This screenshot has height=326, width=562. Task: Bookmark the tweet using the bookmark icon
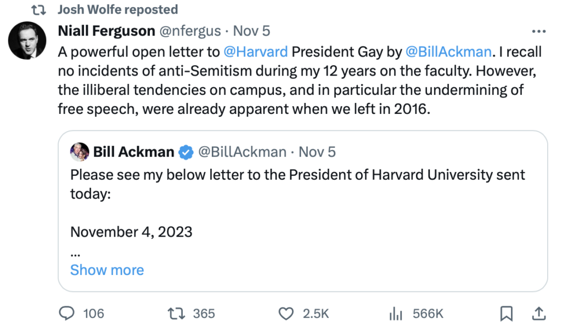coord(506,313)
